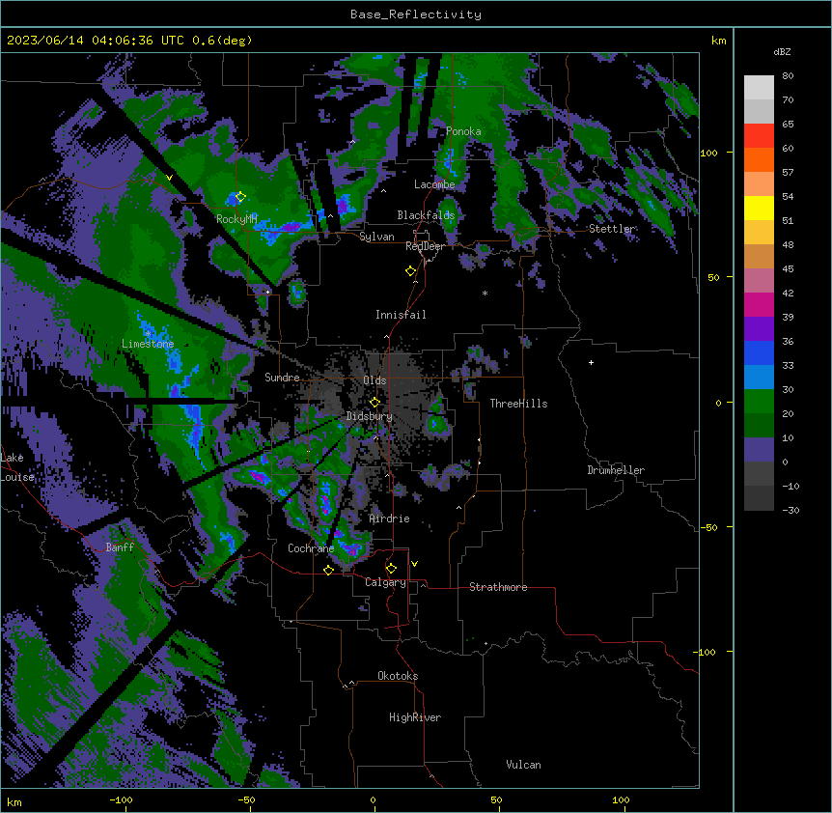Screen dimensions: 832x813
Task: Click the 100 tick label on right axis
Action: (708, 153)
